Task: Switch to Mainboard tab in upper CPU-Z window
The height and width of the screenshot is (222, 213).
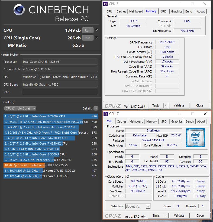Action: (136, 11)
